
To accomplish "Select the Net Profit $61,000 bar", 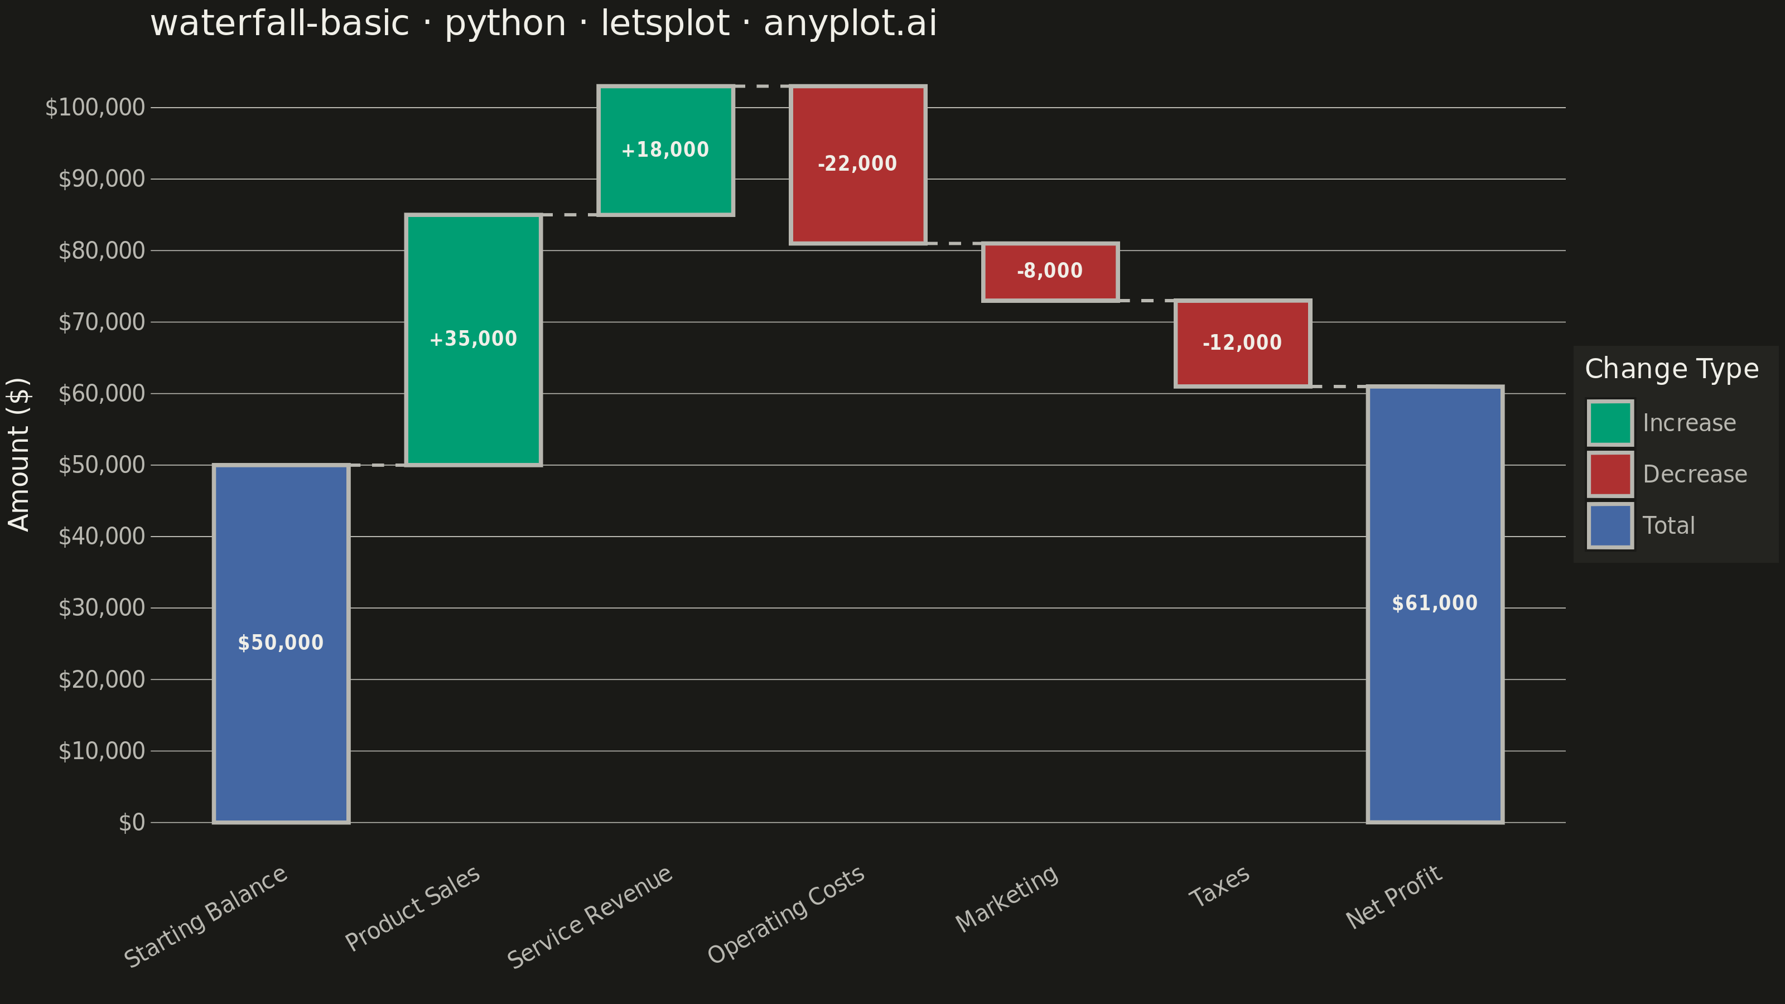I will pos(1435,604).
